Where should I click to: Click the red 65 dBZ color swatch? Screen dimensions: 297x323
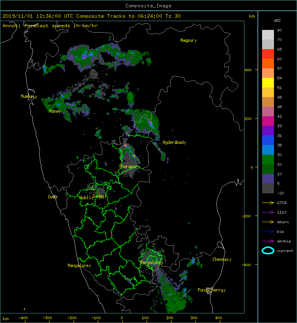click(268, 54)
